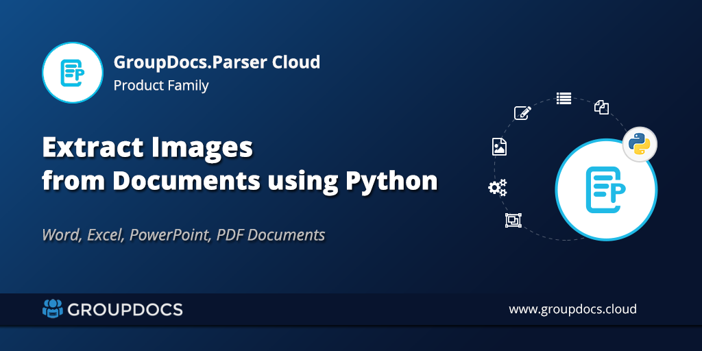
Task: Click the GROUPDOCS wordmark in the footer
Action: pos(125,310)
